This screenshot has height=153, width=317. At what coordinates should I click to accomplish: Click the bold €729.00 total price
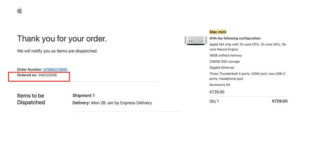pyautogui.click(x=279, y=101)
